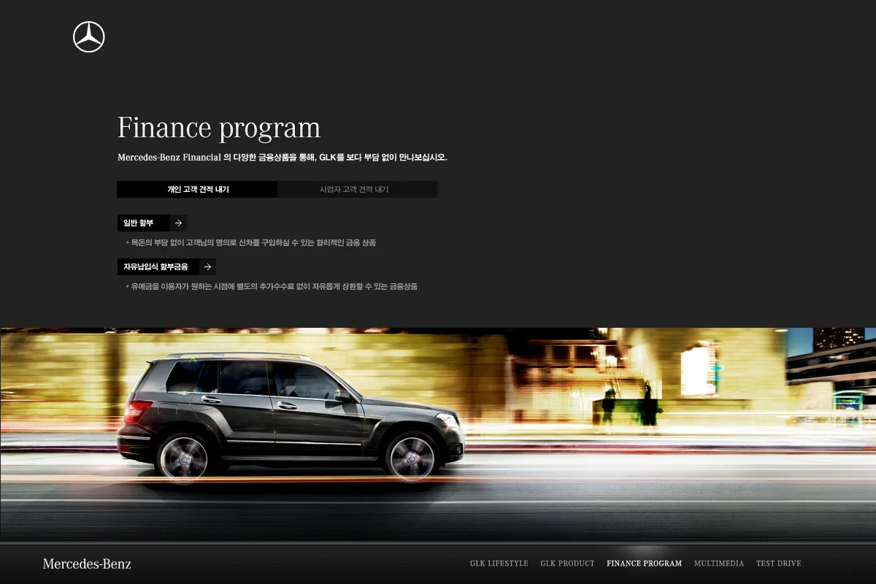876x584 pixels.
Task: Select the 개인 고객 견적 내기 tab
Action: [197, 189]
